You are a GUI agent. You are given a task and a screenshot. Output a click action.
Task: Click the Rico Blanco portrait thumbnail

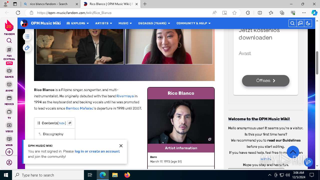pos(181,121)
